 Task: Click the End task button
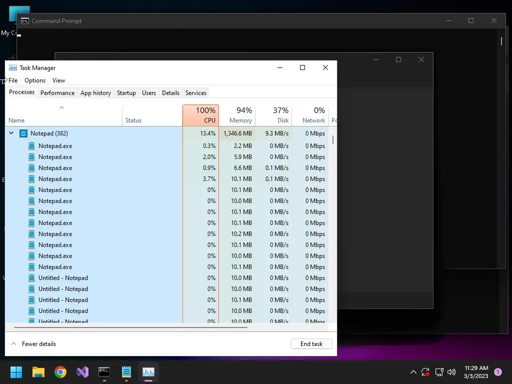pyautogui.click(x=311, y=344)
